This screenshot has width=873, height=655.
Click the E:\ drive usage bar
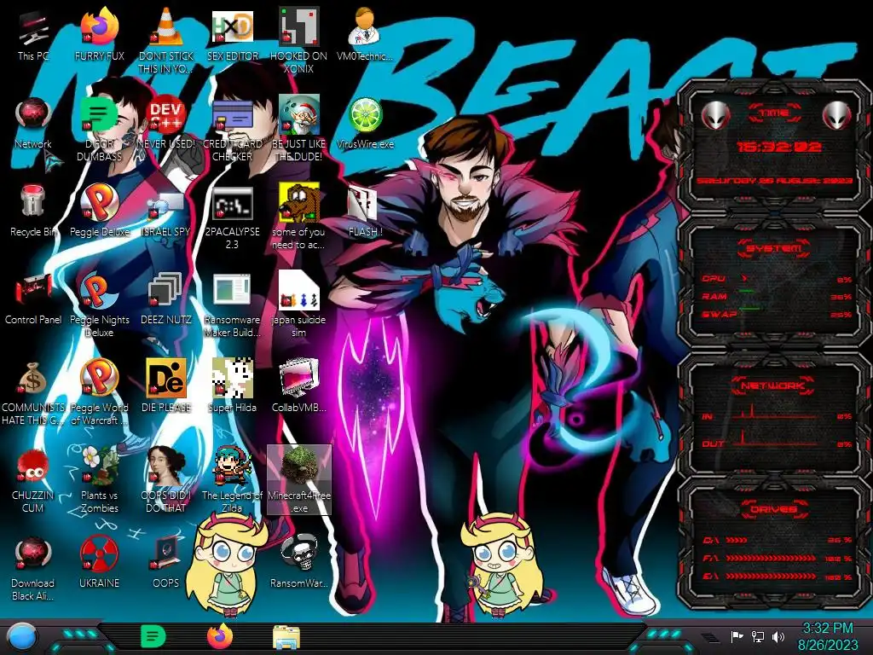coord(777,577)
